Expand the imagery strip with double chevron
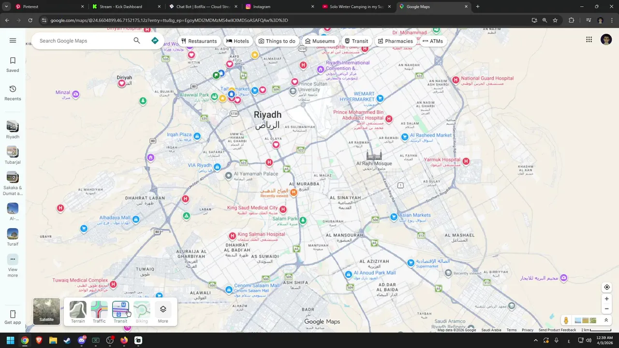619x348 pixels. pyautogui.click(x=606, y=320)
